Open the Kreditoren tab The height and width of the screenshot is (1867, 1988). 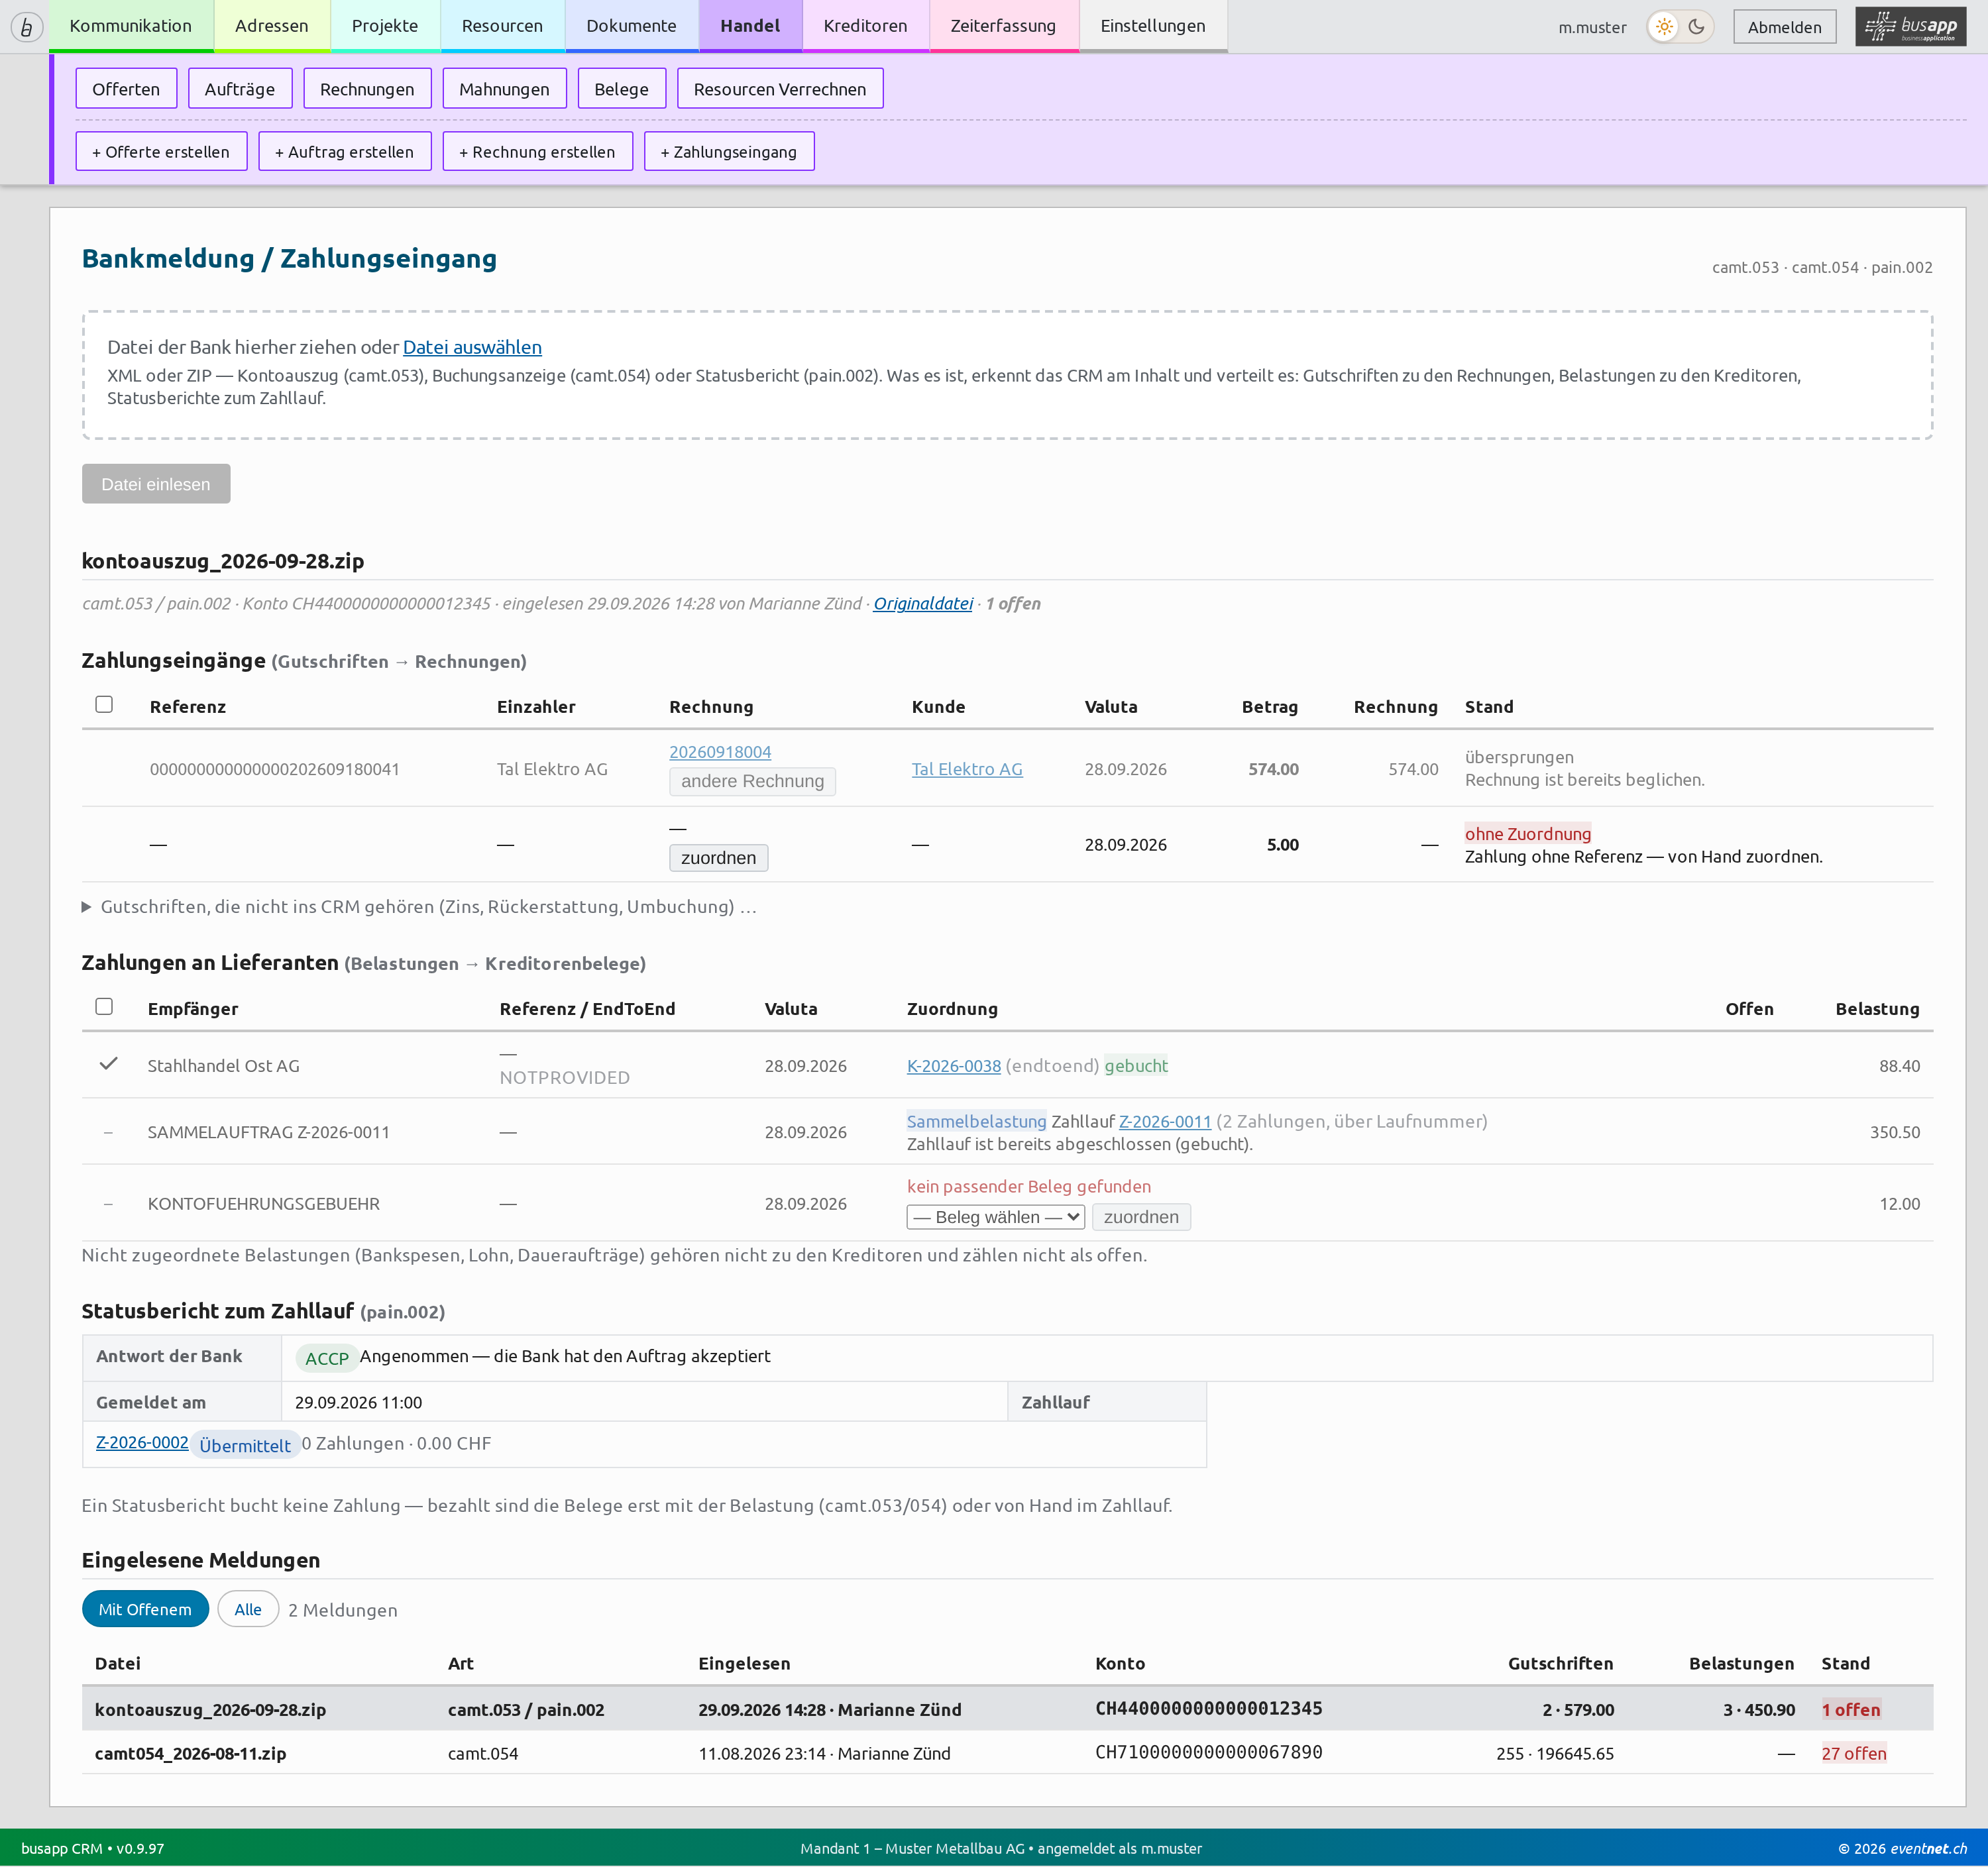point(866,26)
